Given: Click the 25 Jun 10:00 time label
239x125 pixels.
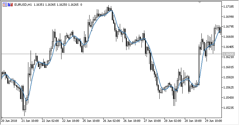Looking at the screenshot, I should click(91, 121).
